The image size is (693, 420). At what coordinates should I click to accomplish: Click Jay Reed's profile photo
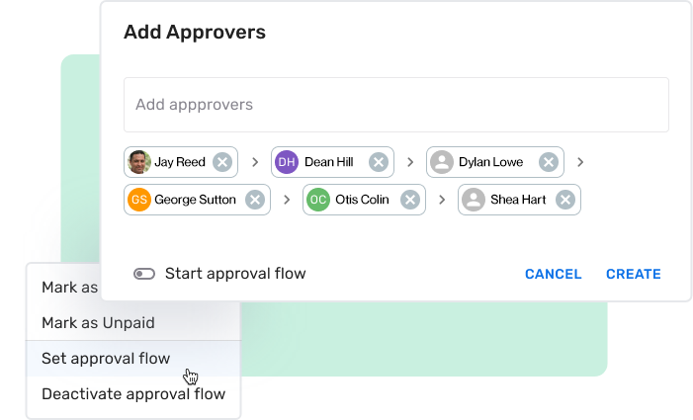(139, 162)
